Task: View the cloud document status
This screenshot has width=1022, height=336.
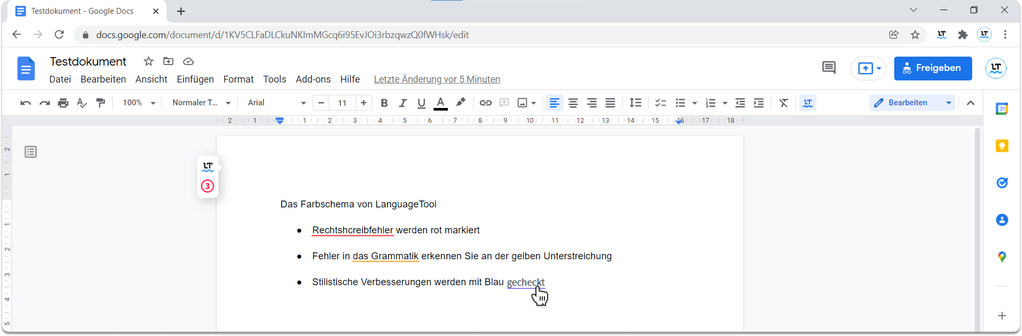Action: [188, 61]
